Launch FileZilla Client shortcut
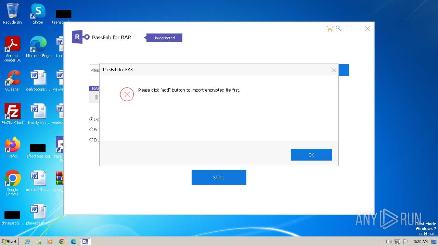The image size is (438, 246). [x=12, y=114]
